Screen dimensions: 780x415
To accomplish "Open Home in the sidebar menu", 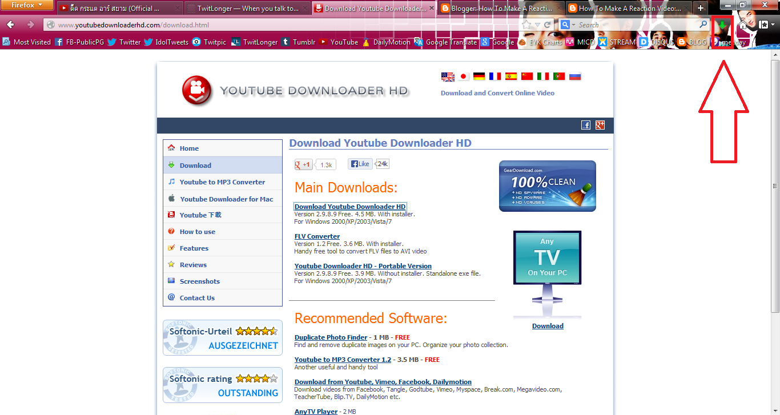I will coord(223,148).
